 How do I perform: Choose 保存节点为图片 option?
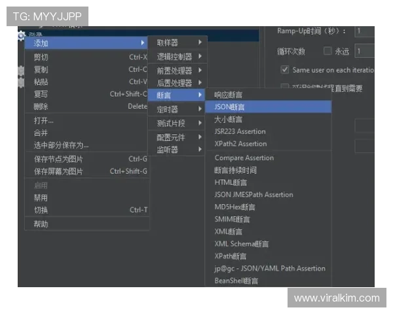[x=86, y=159]
